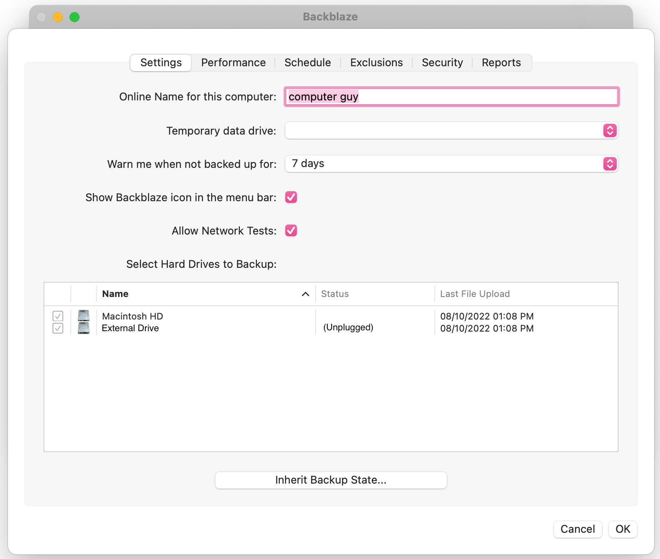Toggle the Allow Network Tests checkbox

coord(291,230)
